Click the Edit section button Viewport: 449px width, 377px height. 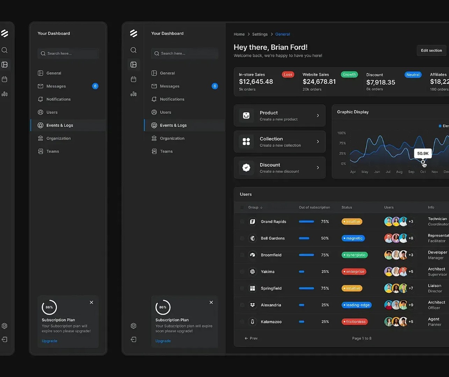[x=432, y=50]
